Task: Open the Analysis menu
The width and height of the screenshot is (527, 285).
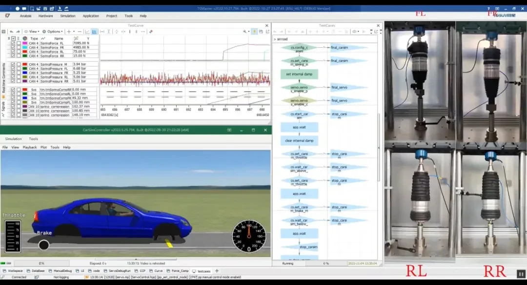Action: [x=25, y=16]
